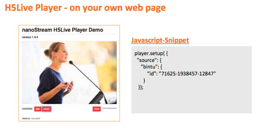Click the status: paused text

(31, 118)
